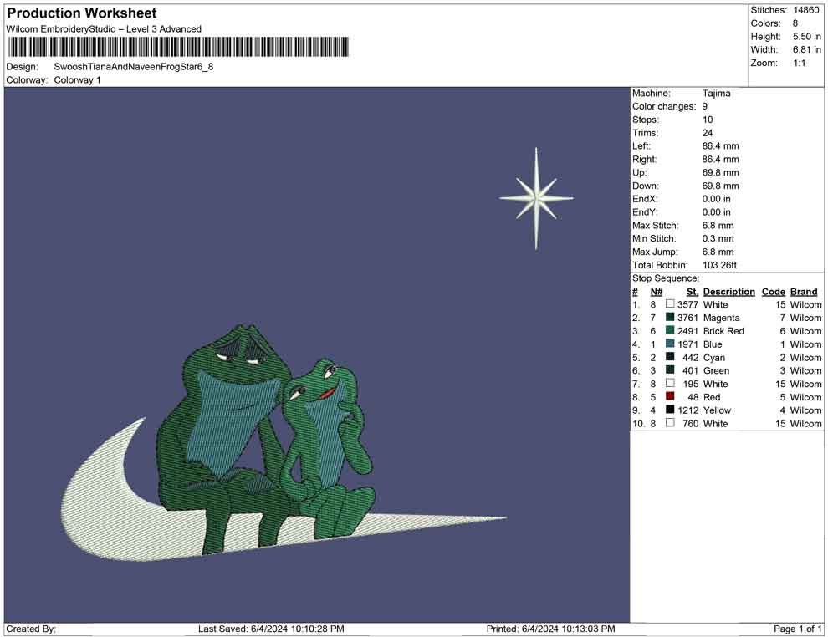This screenshot has height=637, width=828.
Task: Click the White color swatch in stop row 1
Action: click(x=670, y=304)
